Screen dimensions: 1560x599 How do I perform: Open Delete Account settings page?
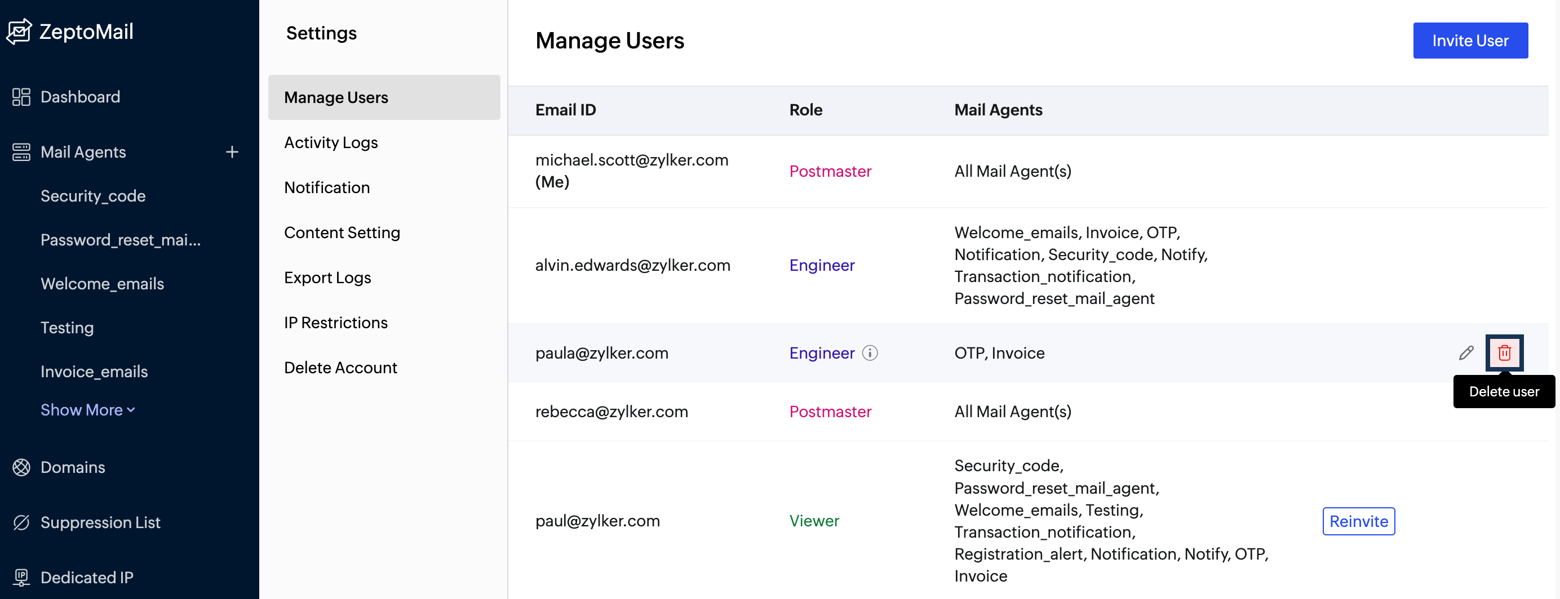point(340,368)
